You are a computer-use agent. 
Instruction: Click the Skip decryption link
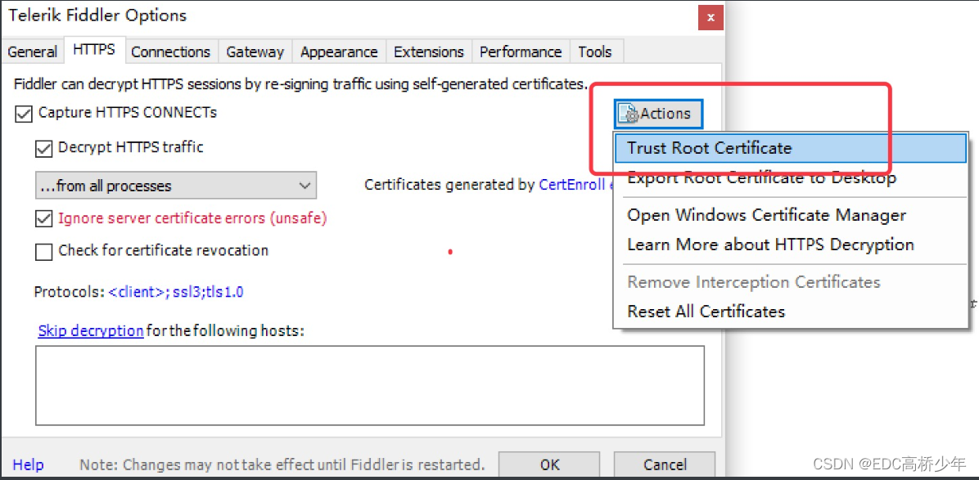[91, 330]
